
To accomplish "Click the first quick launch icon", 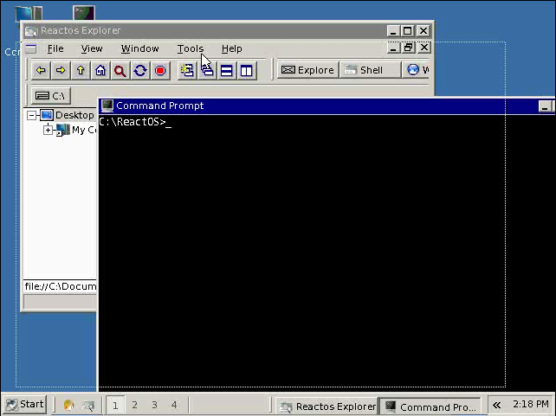I will [68, 405].
